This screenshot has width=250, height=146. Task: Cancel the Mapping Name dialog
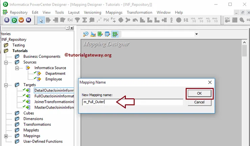point(200,102)
